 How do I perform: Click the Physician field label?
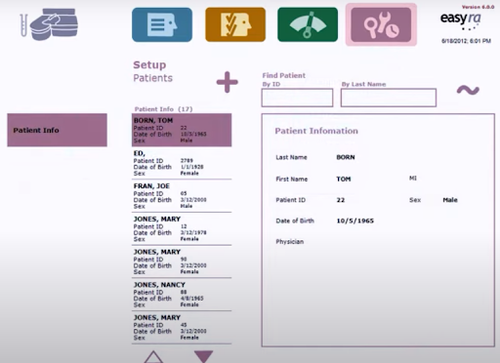coord(290,242)
